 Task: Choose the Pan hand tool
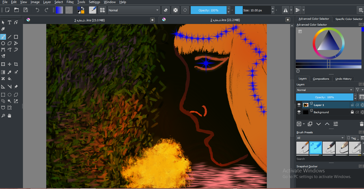tap(9, 116)
